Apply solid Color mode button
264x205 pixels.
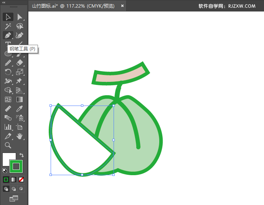pyautogui.click(x=6, y=180)
